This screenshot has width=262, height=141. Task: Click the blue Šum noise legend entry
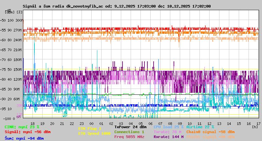click(24, 138)
